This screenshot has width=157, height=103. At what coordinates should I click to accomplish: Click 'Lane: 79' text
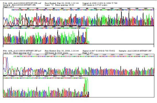(49, 5)
